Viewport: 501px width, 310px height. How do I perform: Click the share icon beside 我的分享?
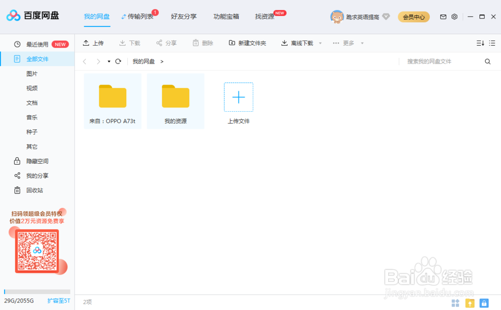click(17, 176)
